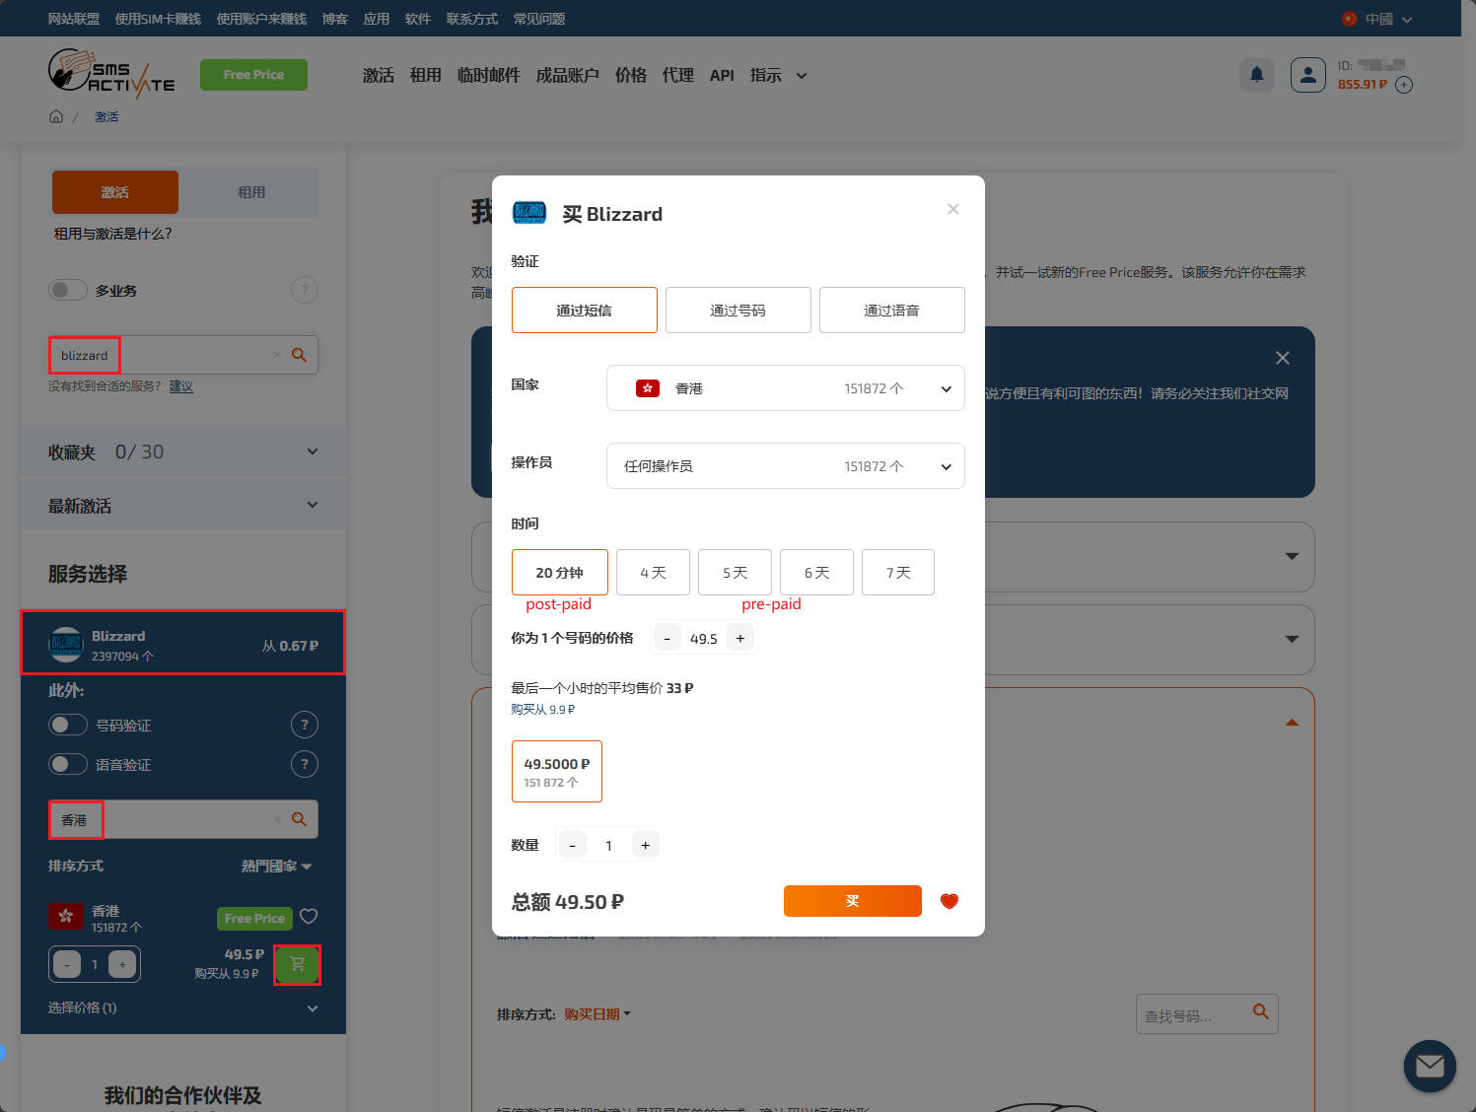Enable the 号码验证 toggle

[68, 725]
